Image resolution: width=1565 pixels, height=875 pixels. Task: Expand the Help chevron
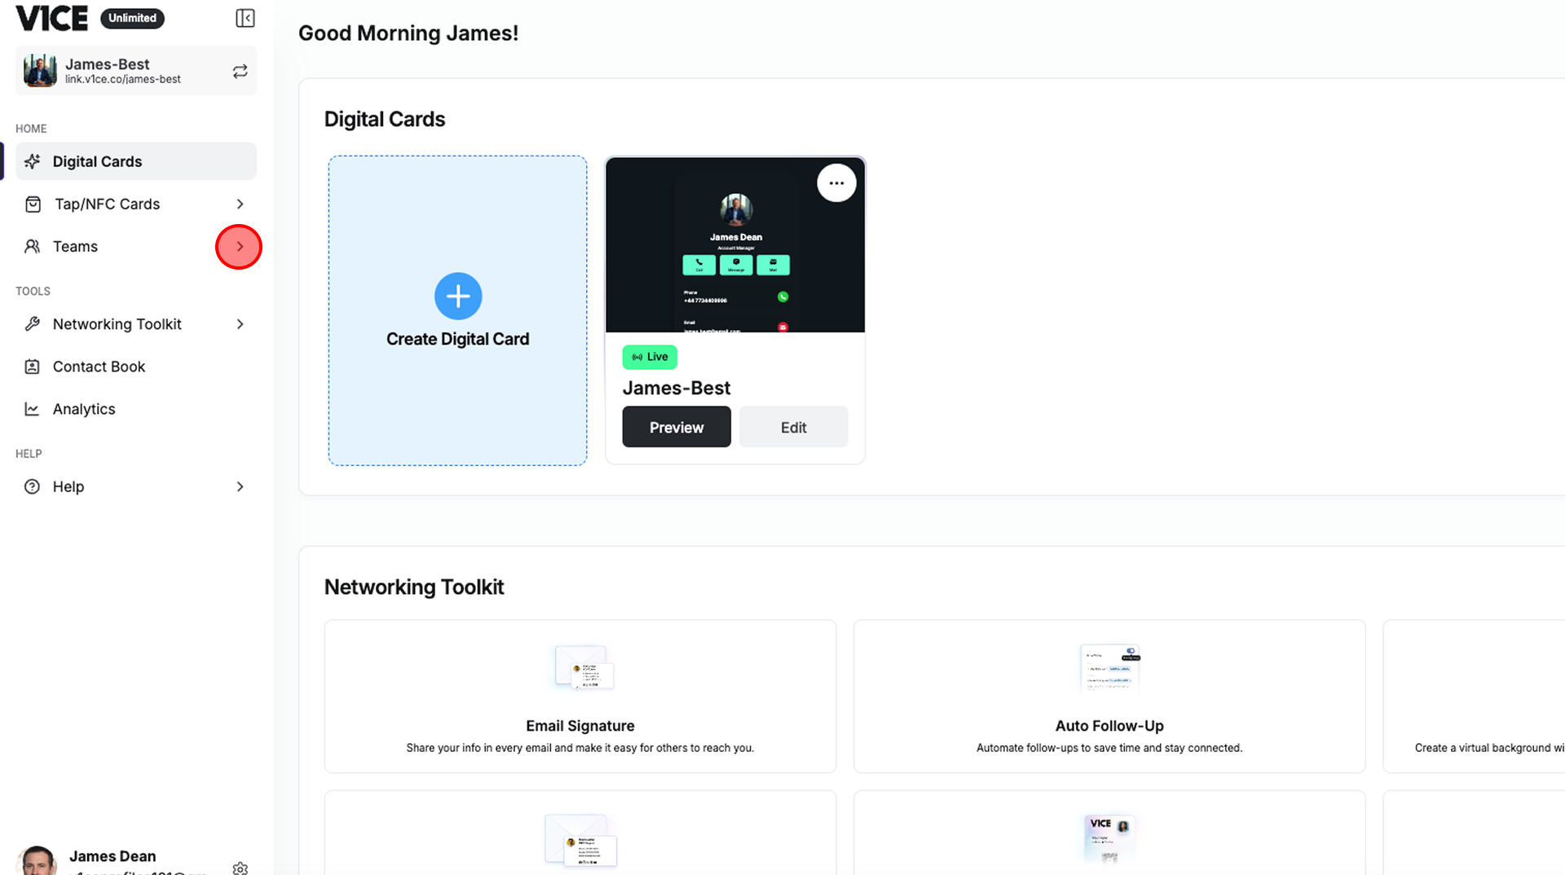tap(240, 486)
